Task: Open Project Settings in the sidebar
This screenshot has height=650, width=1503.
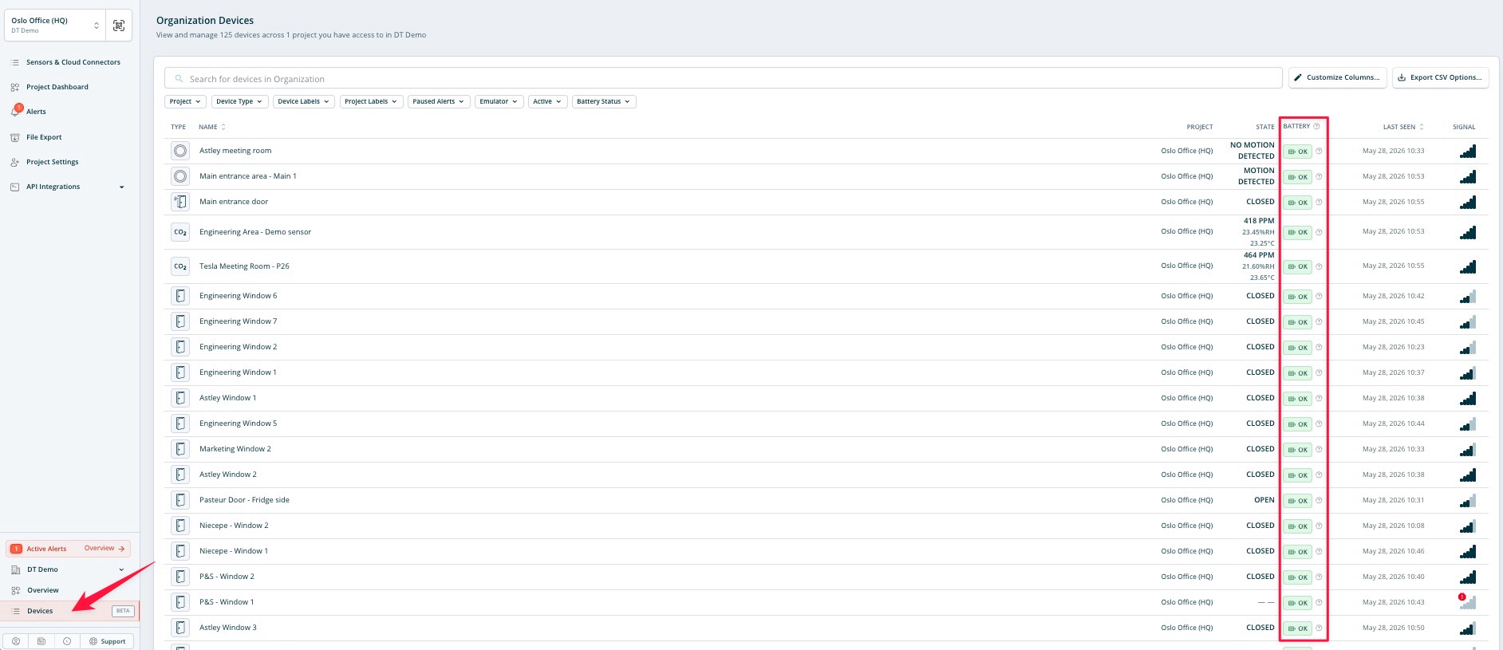Action: [52, 162]
